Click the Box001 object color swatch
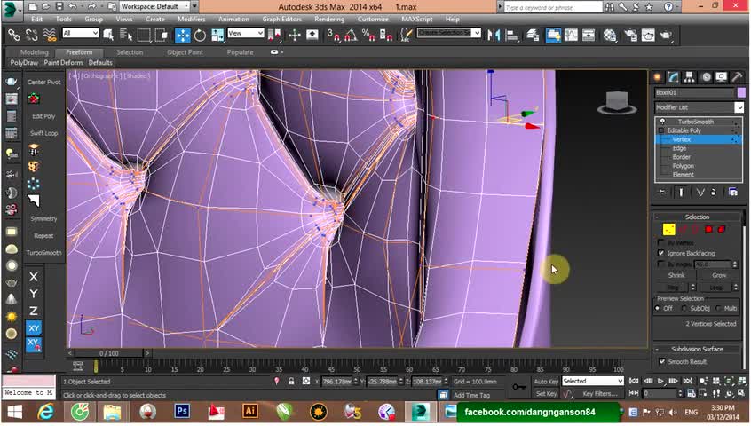The image size is (751, 426). click(x=741, y=92)
